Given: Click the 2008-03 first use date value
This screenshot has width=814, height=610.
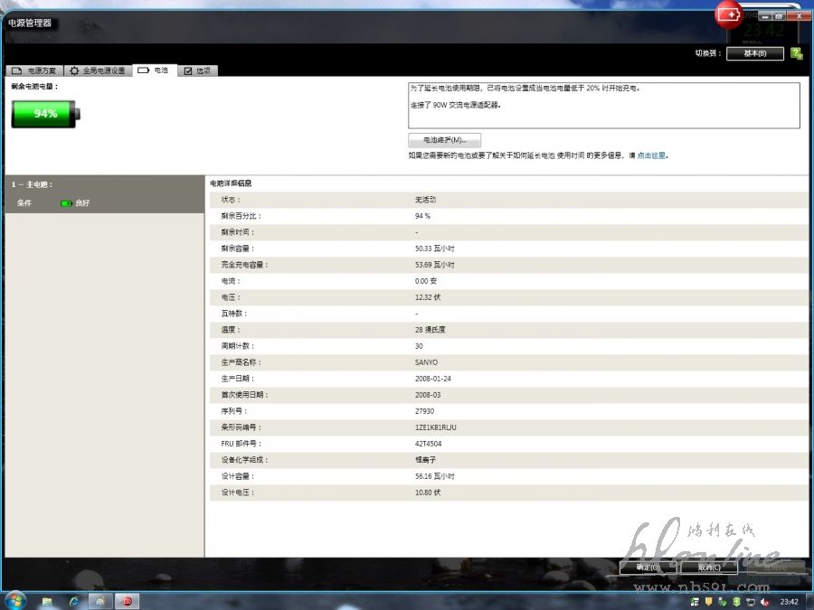Looking at the screenshot, I should point(428,395).
